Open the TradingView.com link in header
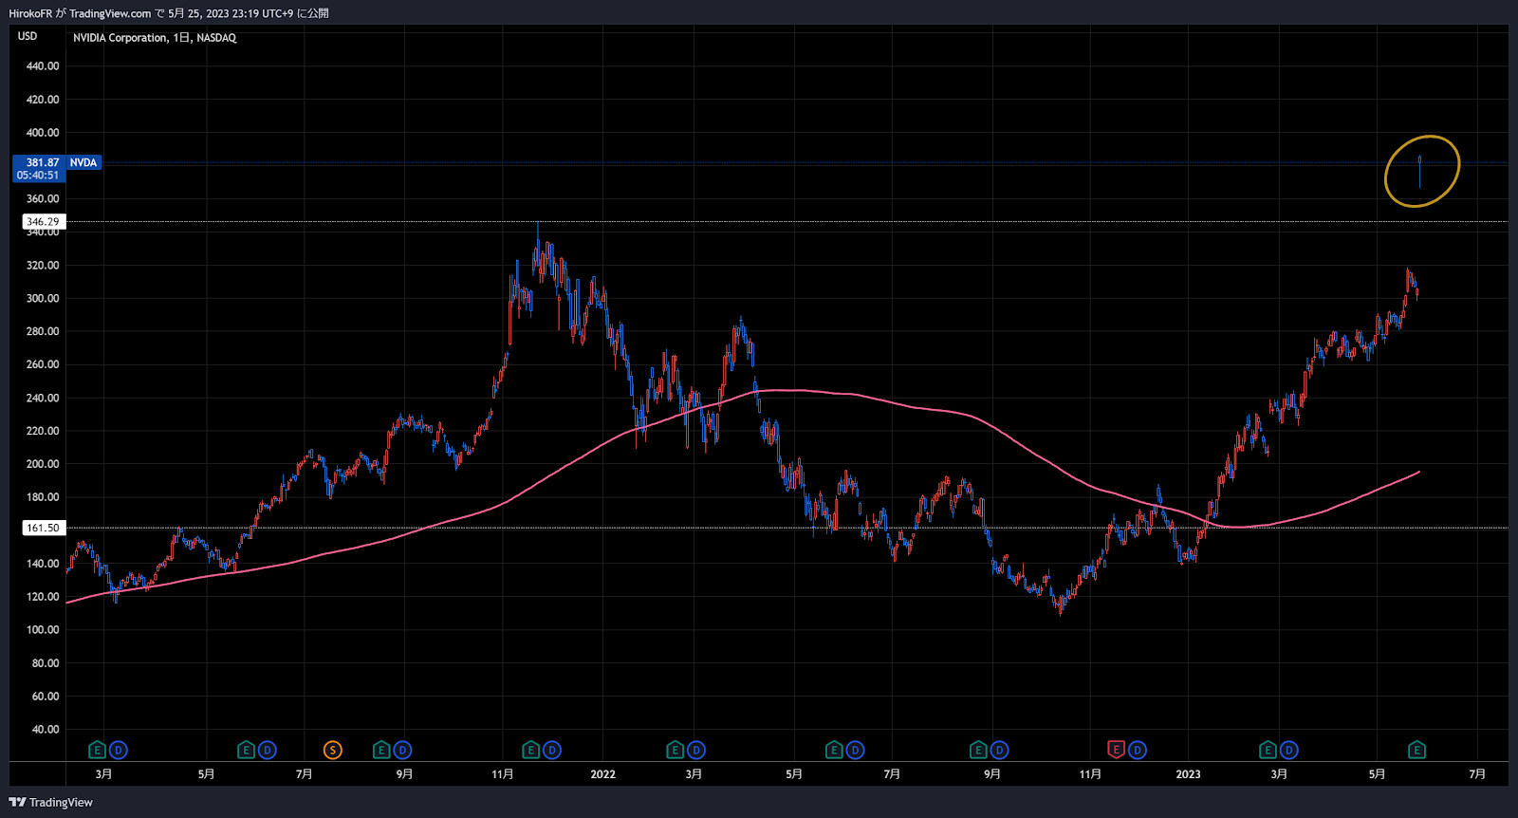The image size is (1518, 818). click(110, 13)
